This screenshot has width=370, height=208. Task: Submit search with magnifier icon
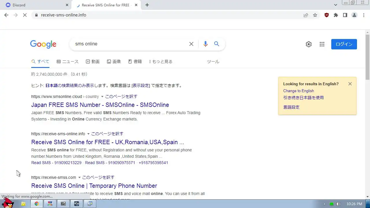coord(217,44)
